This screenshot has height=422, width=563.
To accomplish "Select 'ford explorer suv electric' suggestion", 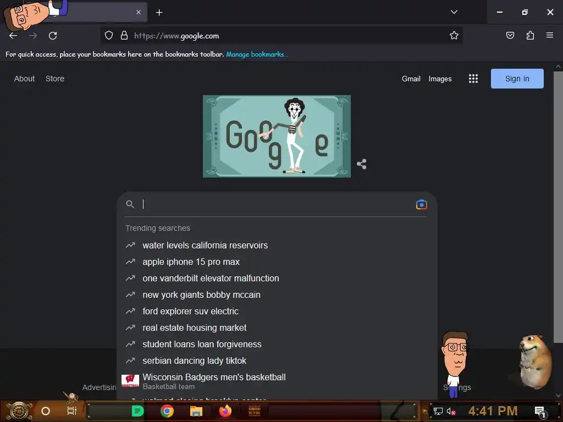I will 277,312.
